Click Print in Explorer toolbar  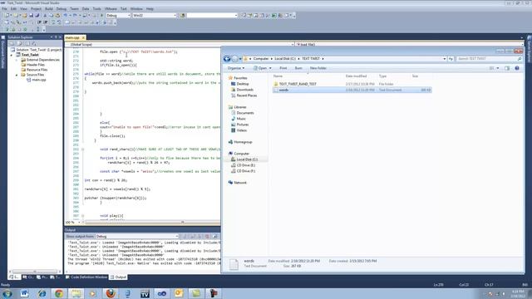coord(283,68)
